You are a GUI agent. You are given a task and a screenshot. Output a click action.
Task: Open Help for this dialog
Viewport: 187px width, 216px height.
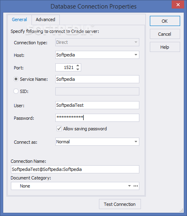[165, 47]
